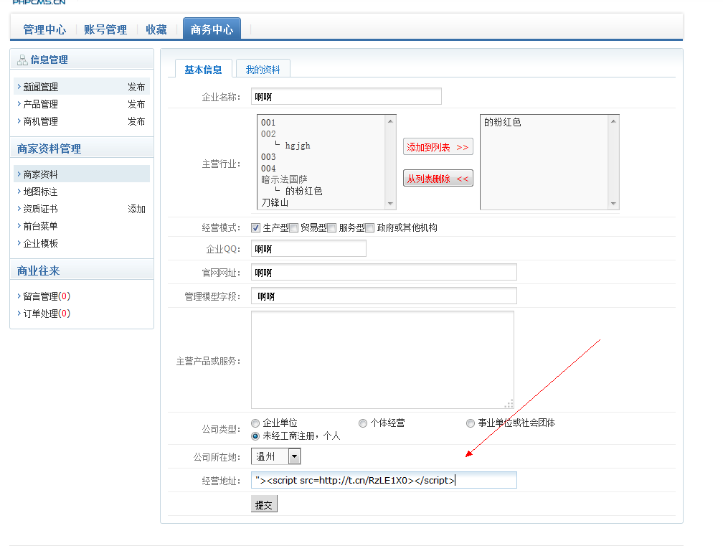
Task: Click 发布 next to 新闻管理
Action: 136,87
